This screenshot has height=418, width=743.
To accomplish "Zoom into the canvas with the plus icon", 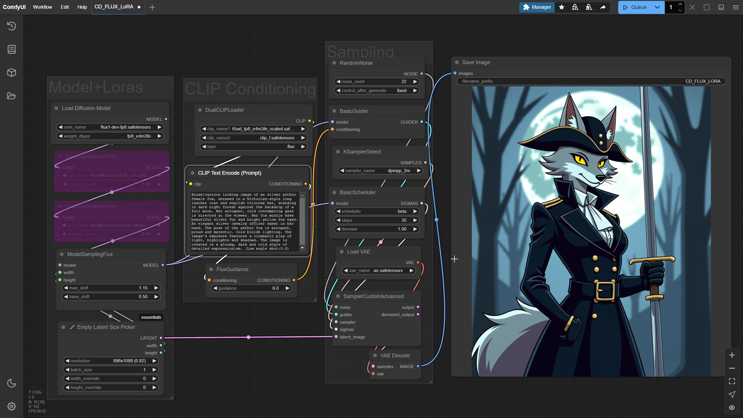I will coord(731,355).
